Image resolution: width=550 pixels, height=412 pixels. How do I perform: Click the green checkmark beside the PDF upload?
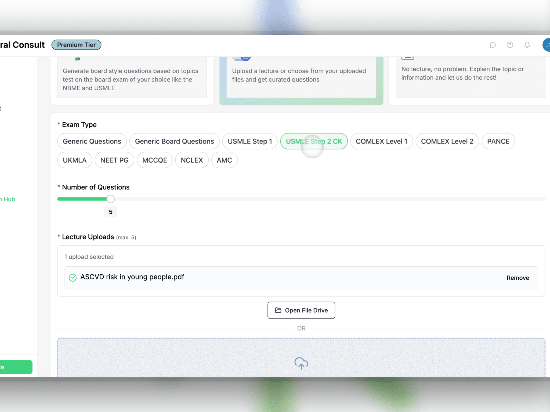[73, 277]
